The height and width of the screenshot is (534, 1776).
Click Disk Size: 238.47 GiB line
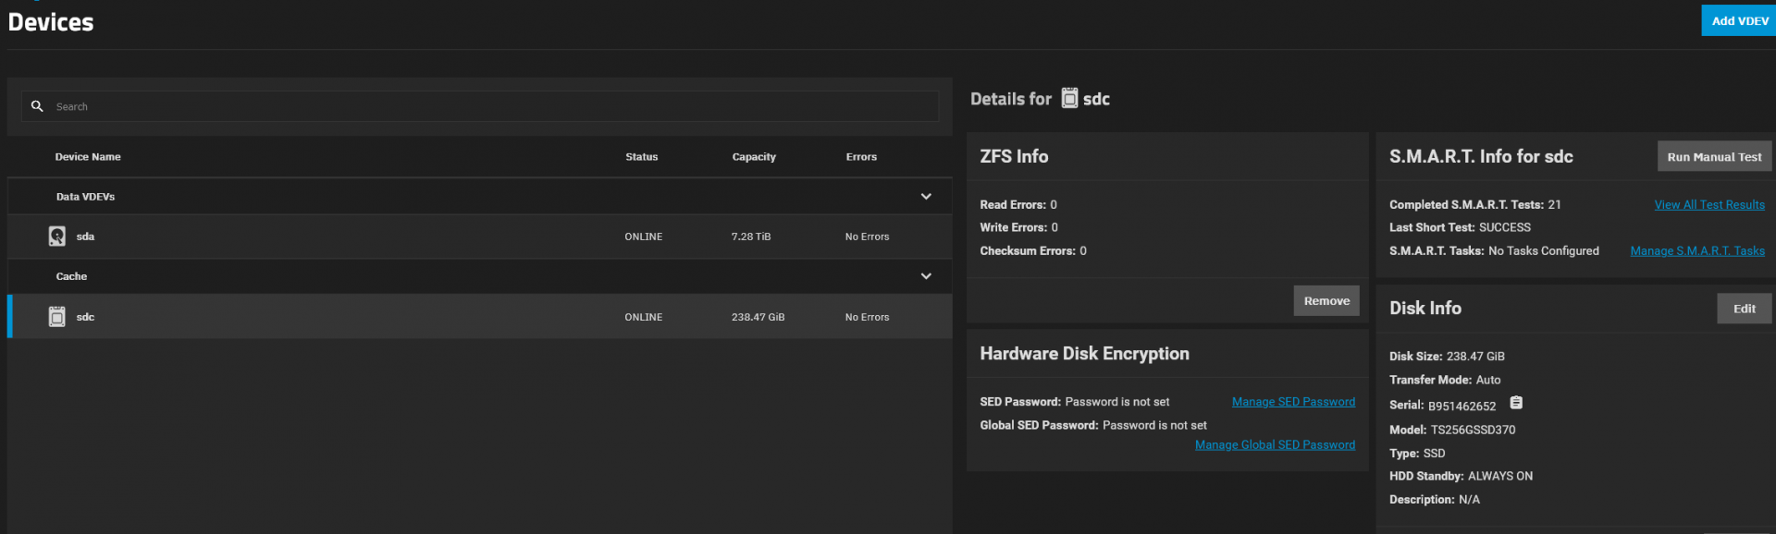(1447, 357)
